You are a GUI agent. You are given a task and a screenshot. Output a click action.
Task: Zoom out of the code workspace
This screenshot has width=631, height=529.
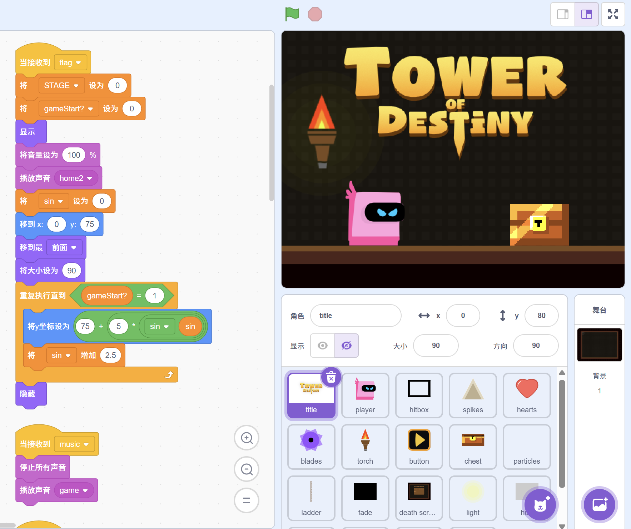click(247, 469)
